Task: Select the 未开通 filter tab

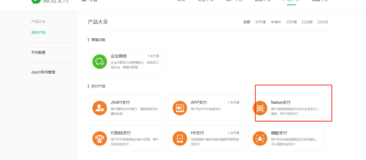Action: tap(261, 22)
